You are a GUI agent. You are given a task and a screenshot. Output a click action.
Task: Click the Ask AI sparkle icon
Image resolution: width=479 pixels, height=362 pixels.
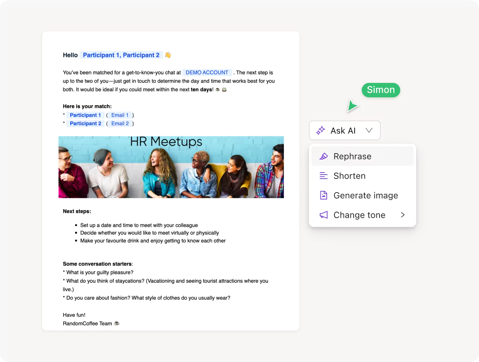tap(321, 130)
